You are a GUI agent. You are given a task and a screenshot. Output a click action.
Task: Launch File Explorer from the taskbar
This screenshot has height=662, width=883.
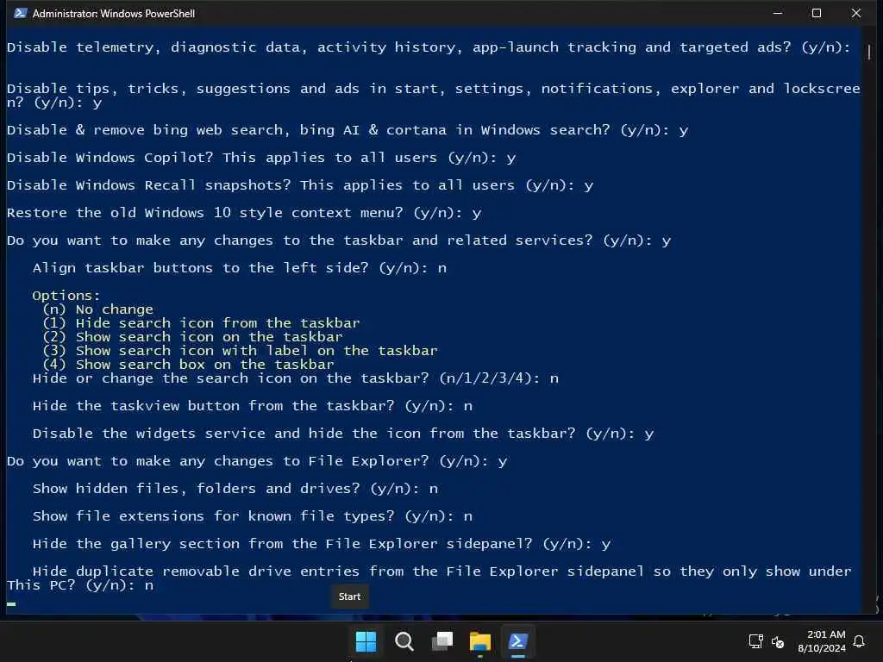coord(480,641)
